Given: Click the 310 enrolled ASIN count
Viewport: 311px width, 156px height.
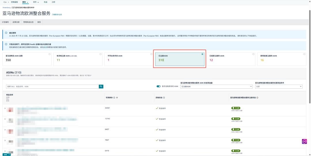Looking at the screenshot, I should tap(161, 60).
